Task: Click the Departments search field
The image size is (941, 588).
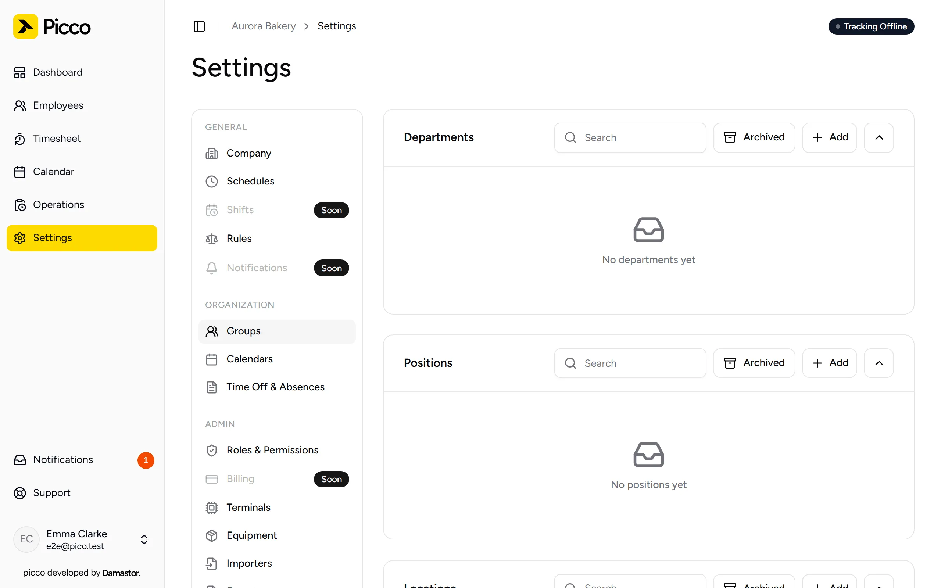Action: 630,138
